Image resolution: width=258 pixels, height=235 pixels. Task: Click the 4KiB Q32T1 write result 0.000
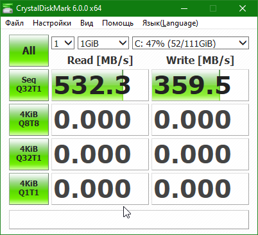click(x=200, y=154)
